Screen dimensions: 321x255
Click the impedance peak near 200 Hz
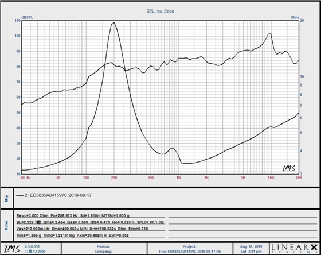tap(114, 22)
